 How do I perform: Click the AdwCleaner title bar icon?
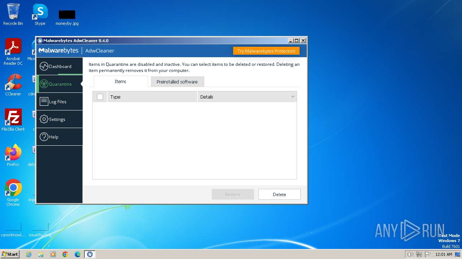[x=40, y=41]
